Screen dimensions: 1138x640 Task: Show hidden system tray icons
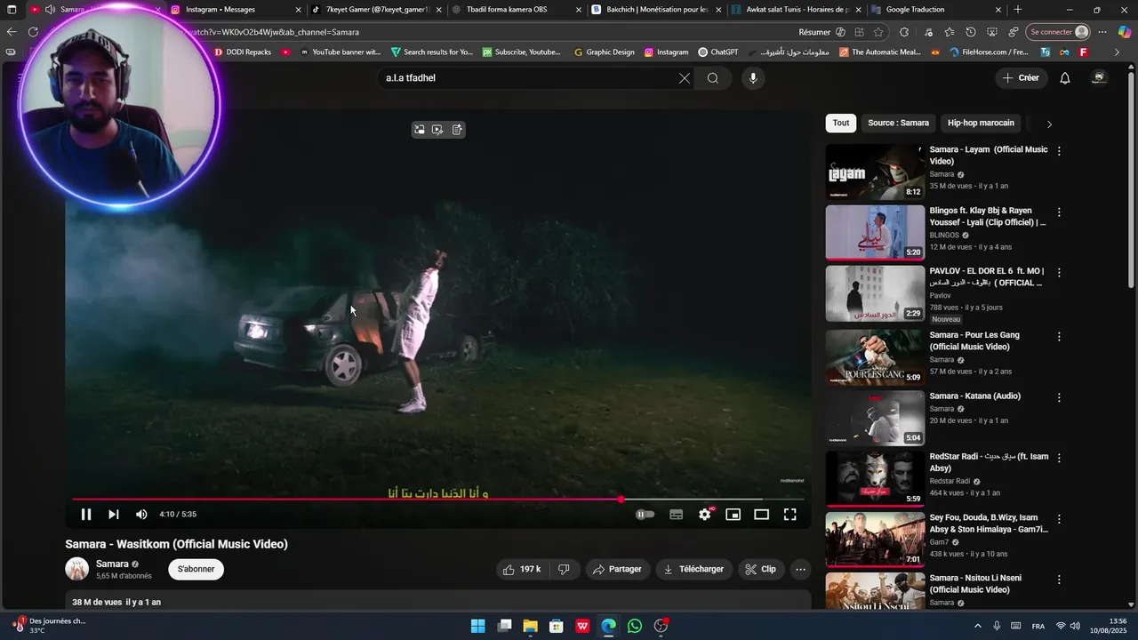click(x=979, y=627)
